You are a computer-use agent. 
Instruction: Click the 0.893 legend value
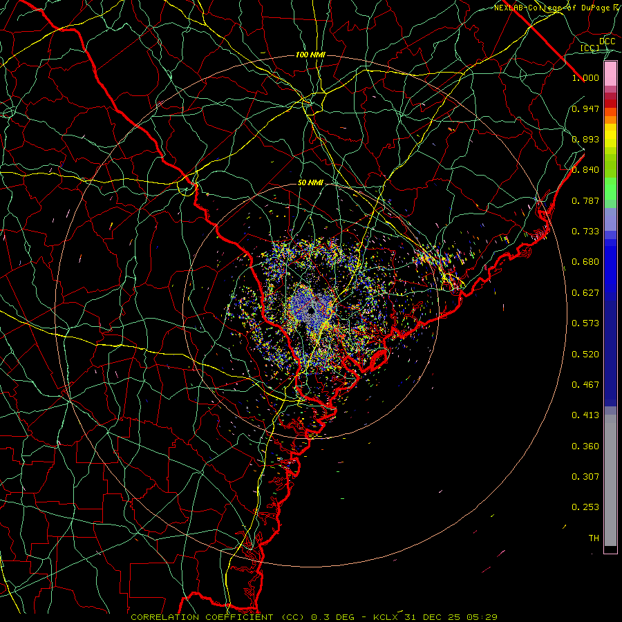click(585, 139)
